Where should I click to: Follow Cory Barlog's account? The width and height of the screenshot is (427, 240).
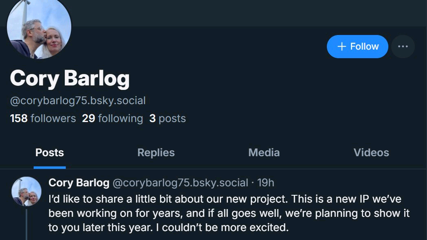357,46
